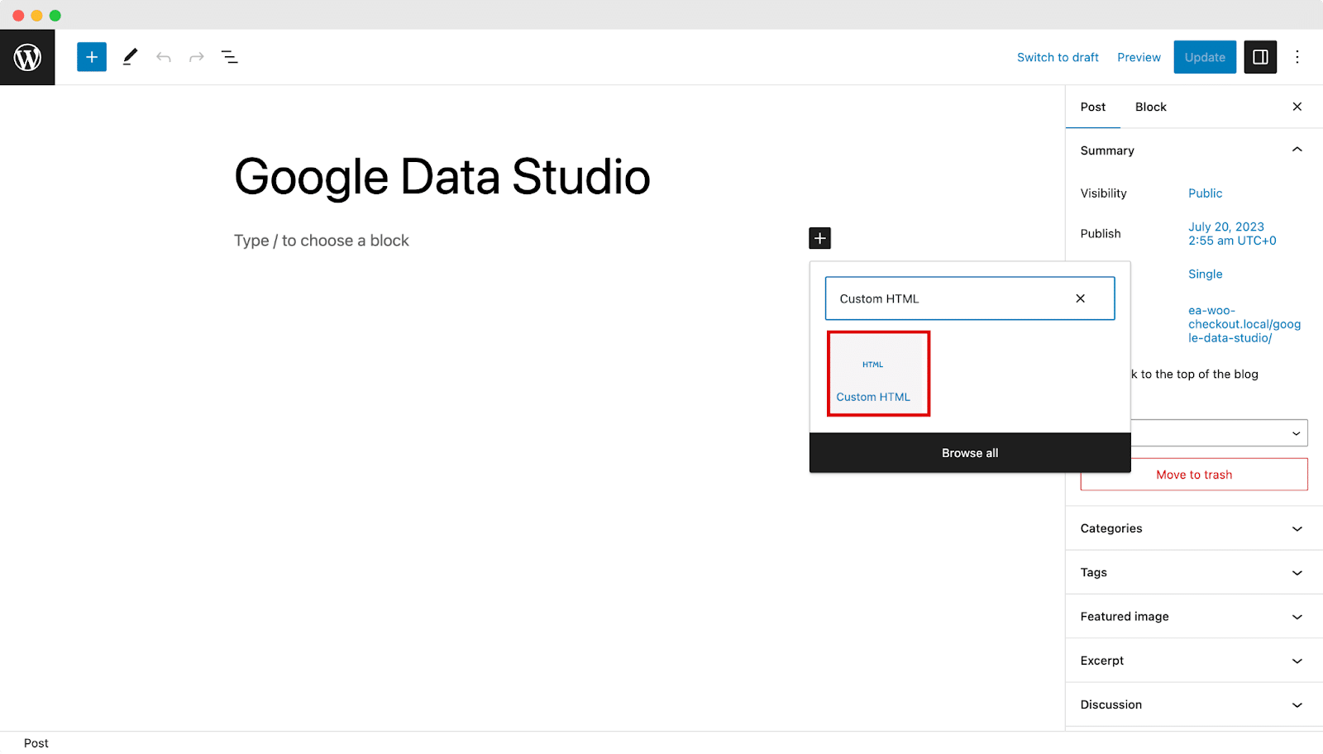Click the Google Data Studio title

pos(442,177)
